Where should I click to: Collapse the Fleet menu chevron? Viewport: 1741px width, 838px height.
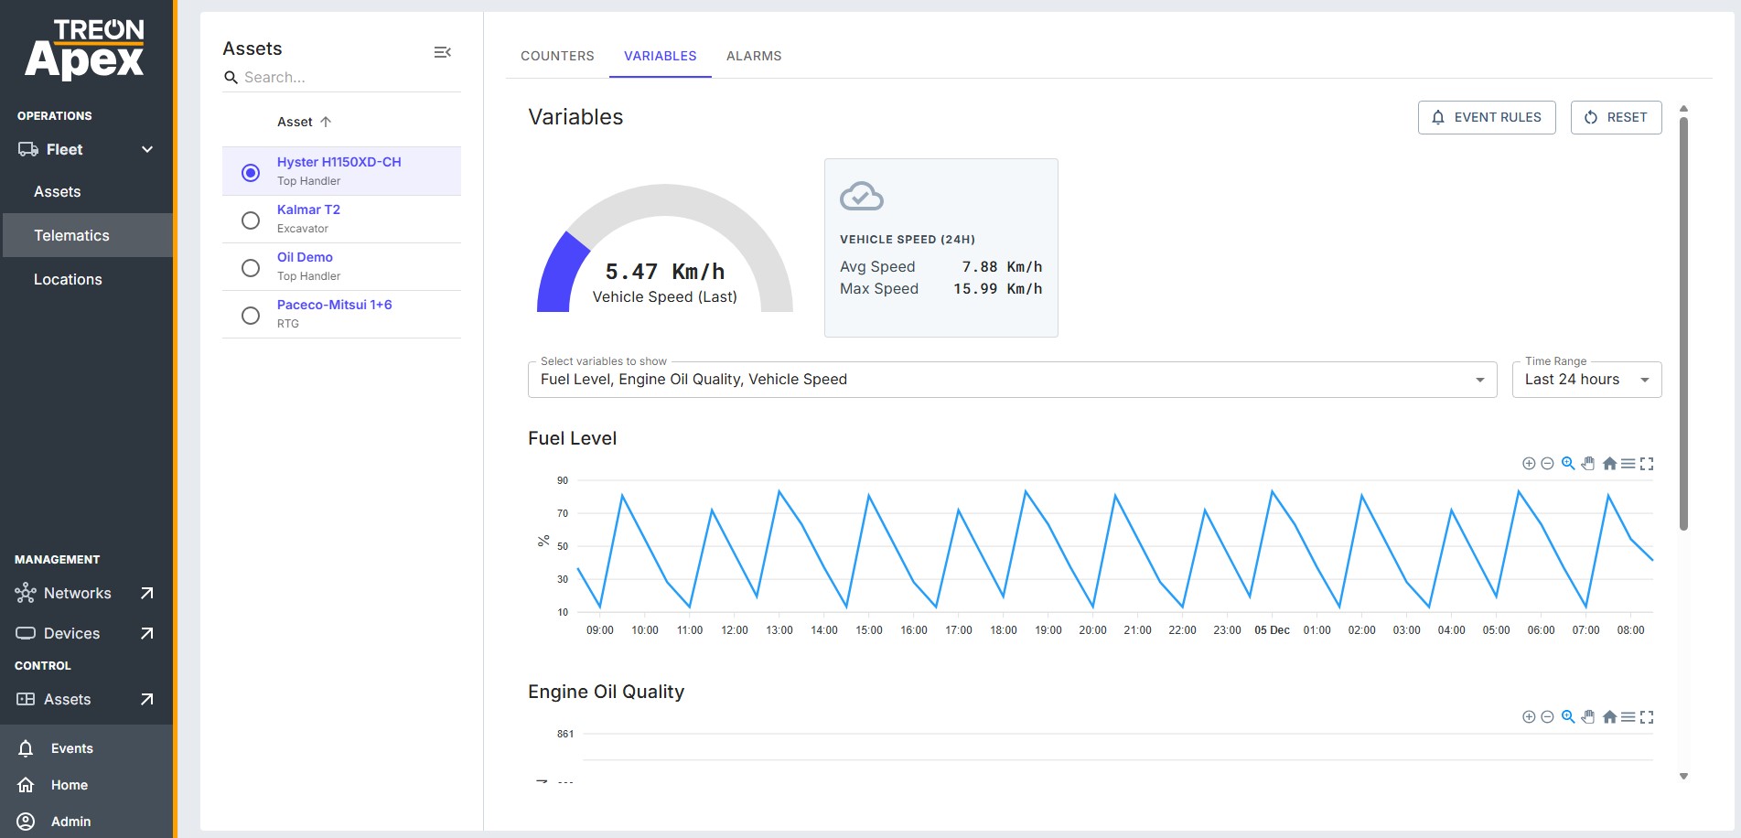click(147, 149)
